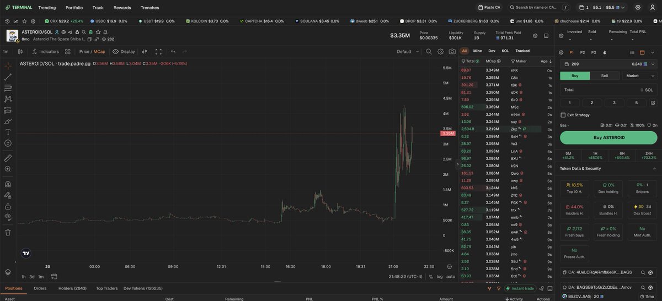Viewport: 662px width, 301px height.
Task: Toggle percent scale on chart
Action: pyautogui.click(x=430, y=276)
